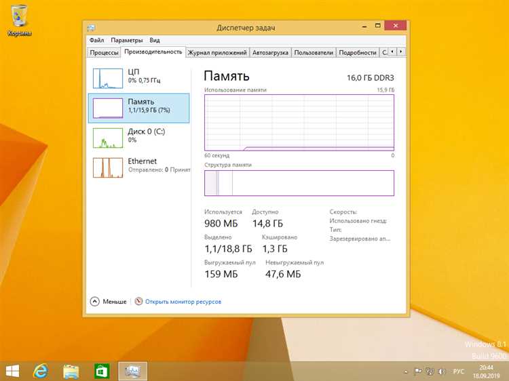Launch Internet Explorer from the taskbar

[41, 371]
